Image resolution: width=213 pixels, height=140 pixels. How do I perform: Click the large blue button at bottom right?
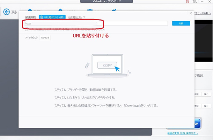(x=198, y=124)
